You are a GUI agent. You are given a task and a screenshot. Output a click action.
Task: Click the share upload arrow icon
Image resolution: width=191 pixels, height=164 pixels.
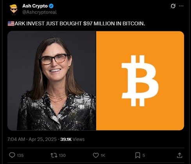point(180,155)
